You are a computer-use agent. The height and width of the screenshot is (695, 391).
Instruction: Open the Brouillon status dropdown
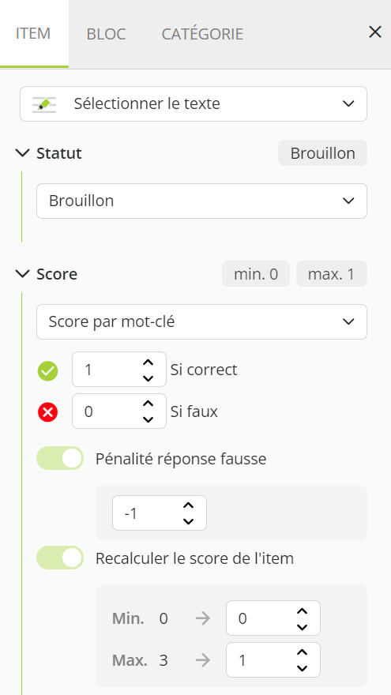(x=201, y=201)
